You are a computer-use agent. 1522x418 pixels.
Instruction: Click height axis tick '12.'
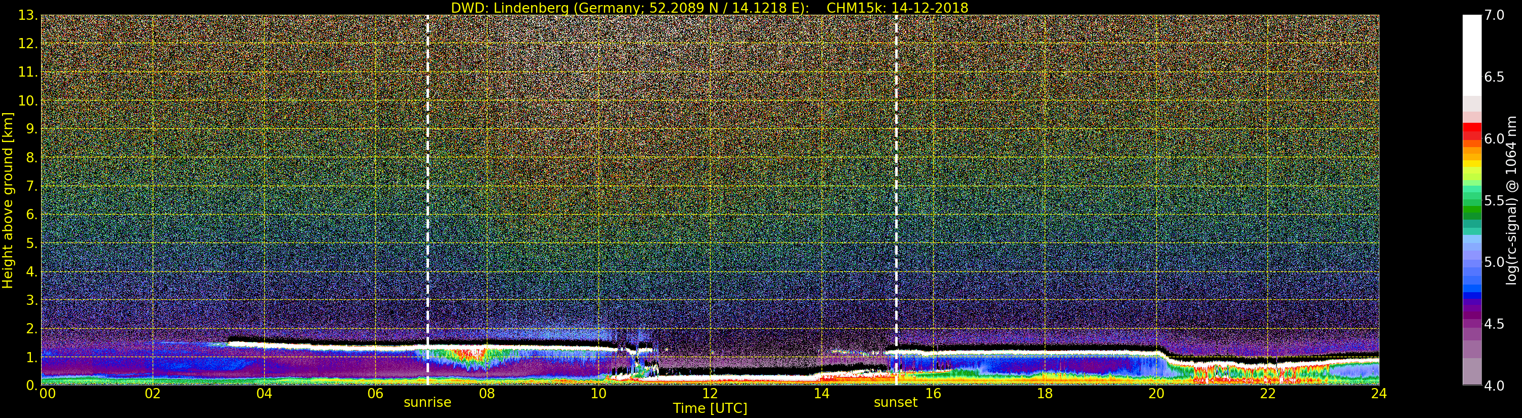(28, 44)
